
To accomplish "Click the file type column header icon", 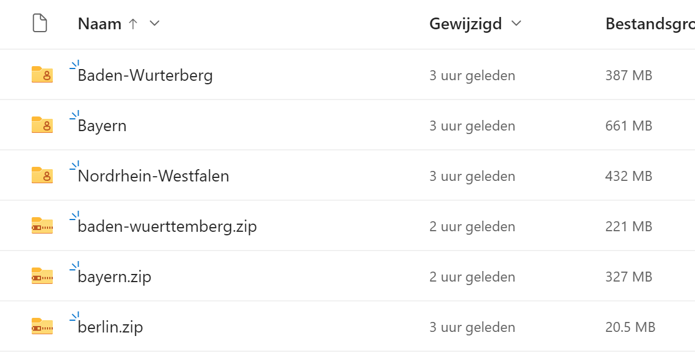I will coord(40,24).
